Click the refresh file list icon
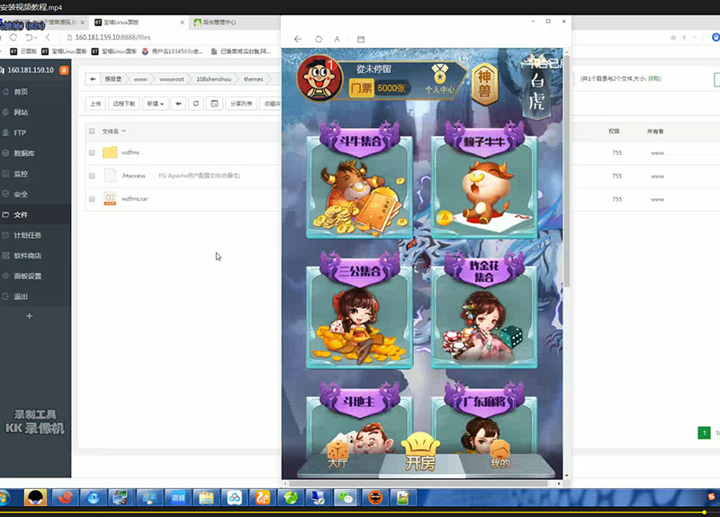 click(196, 104)
